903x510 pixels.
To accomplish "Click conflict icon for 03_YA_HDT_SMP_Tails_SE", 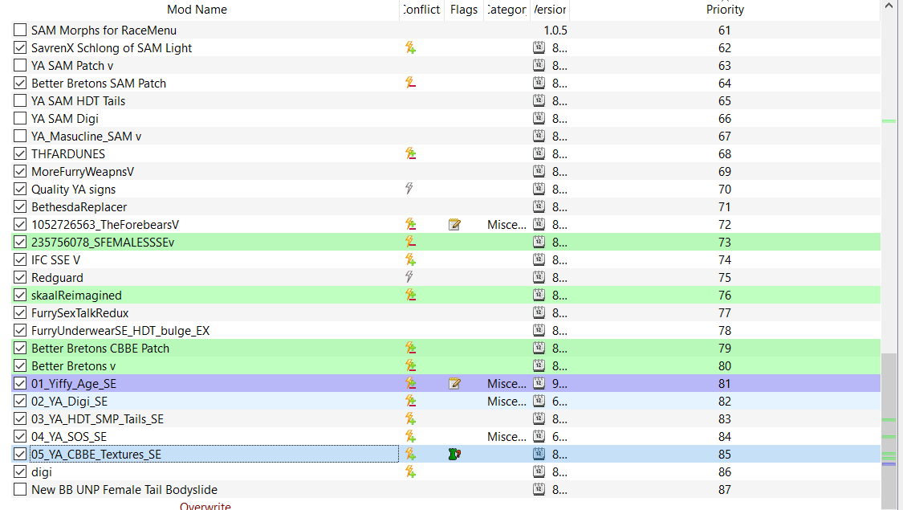I will click(x=410, y=419).
